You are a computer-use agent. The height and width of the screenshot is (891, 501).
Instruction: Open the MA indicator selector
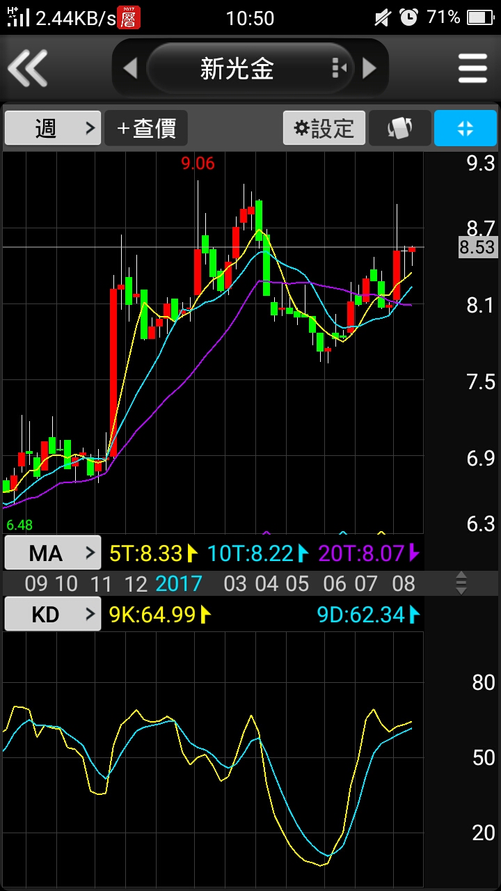click(x=53, y=553)
